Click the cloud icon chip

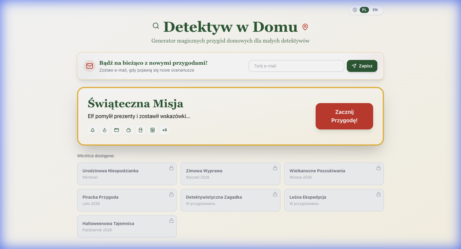[129, 130]
